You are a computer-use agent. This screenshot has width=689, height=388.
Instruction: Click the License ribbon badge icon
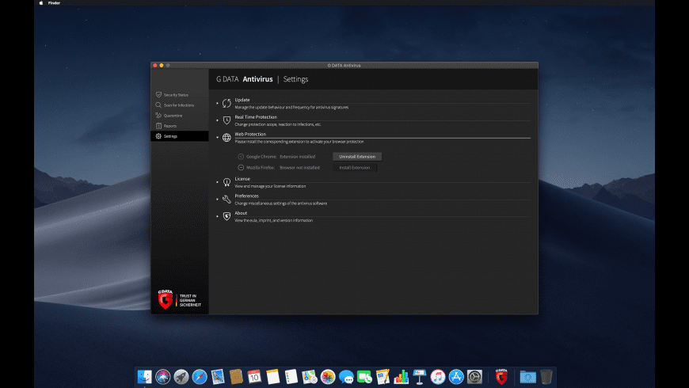(226, 182)
